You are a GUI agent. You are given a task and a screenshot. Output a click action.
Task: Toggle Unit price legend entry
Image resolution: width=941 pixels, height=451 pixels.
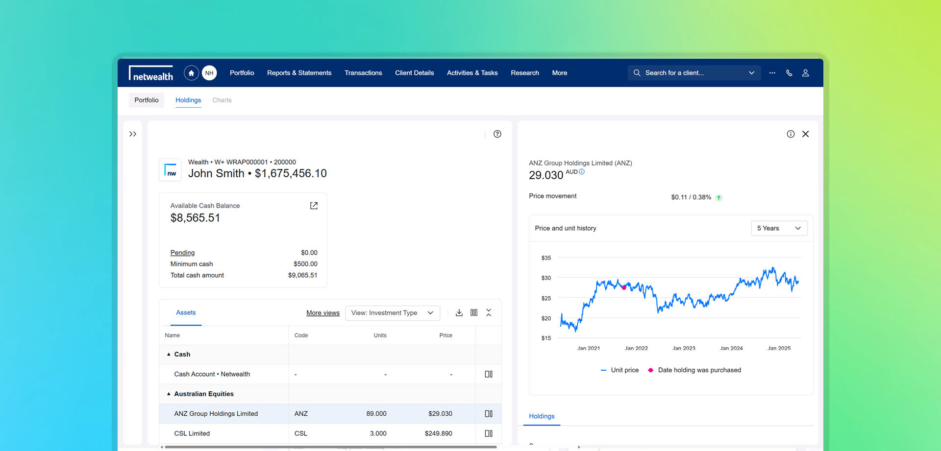tap(619, 371)
